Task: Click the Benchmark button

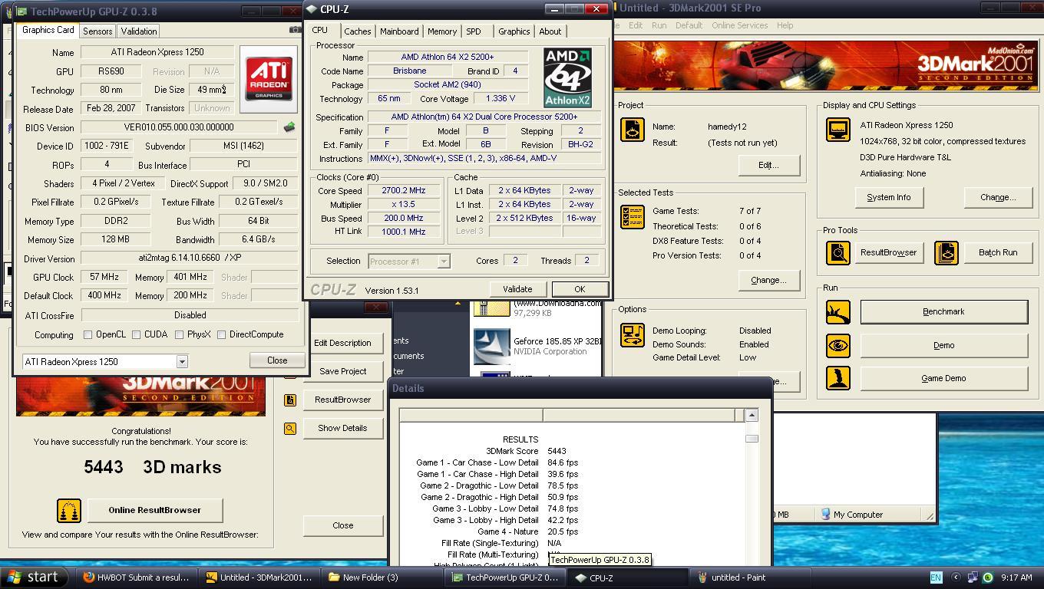Action: pos(943,312)
